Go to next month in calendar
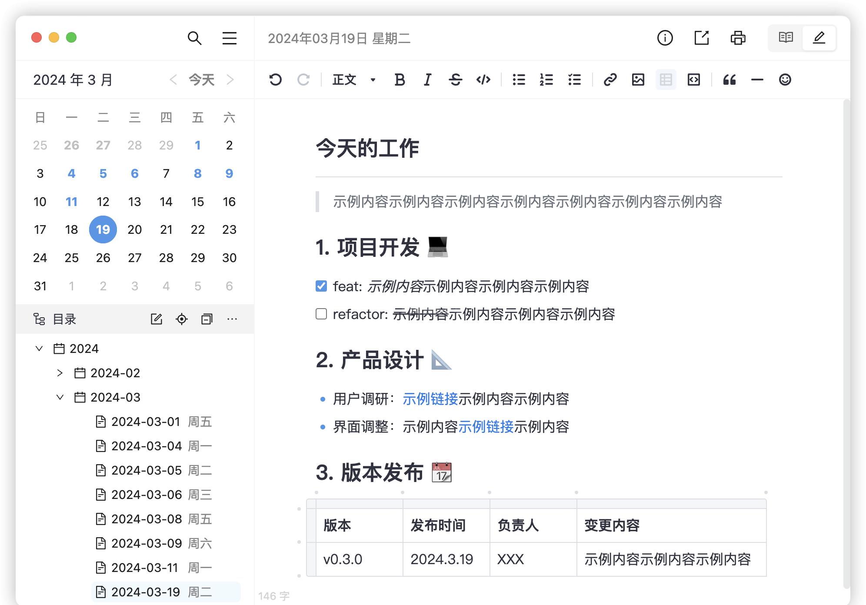 point(230,80)
